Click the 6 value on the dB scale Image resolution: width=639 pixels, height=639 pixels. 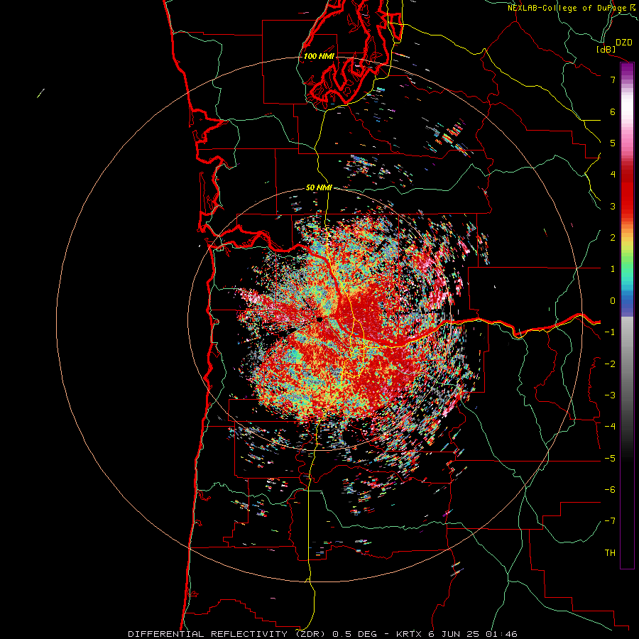[613, 111]
